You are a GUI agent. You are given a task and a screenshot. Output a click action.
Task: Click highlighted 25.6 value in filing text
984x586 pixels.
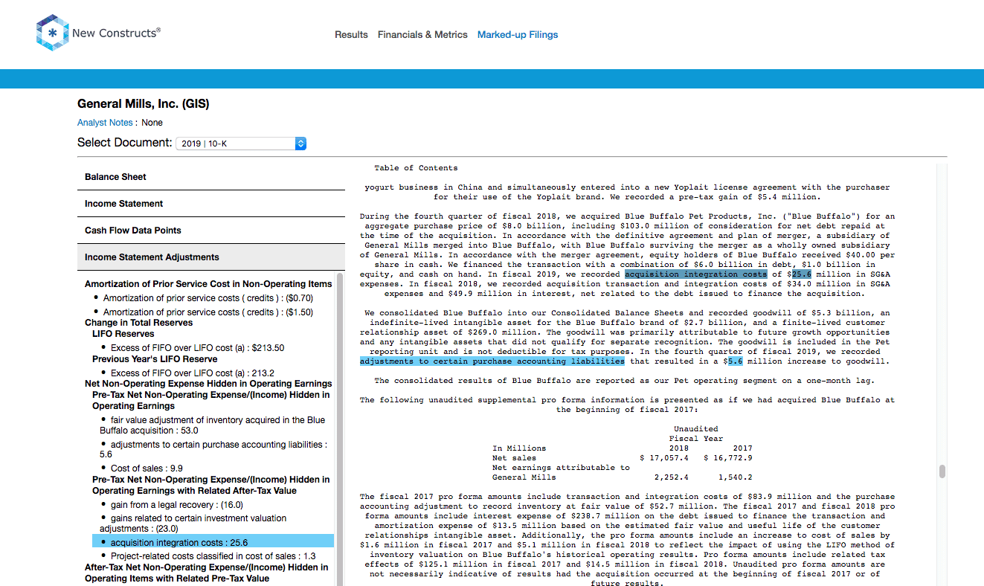point(802,274)
